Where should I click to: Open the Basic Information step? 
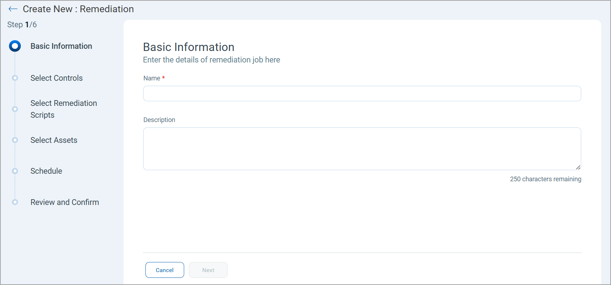61,46
